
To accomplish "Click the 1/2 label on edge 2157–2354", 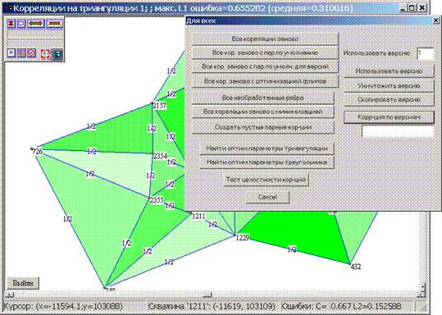I will [152, 129].
